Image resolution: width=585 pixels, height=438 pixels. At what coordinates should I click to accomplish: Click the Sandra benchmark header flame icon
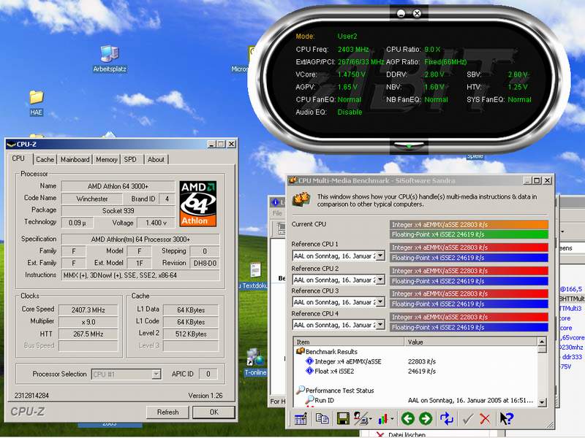pos(301,199)
